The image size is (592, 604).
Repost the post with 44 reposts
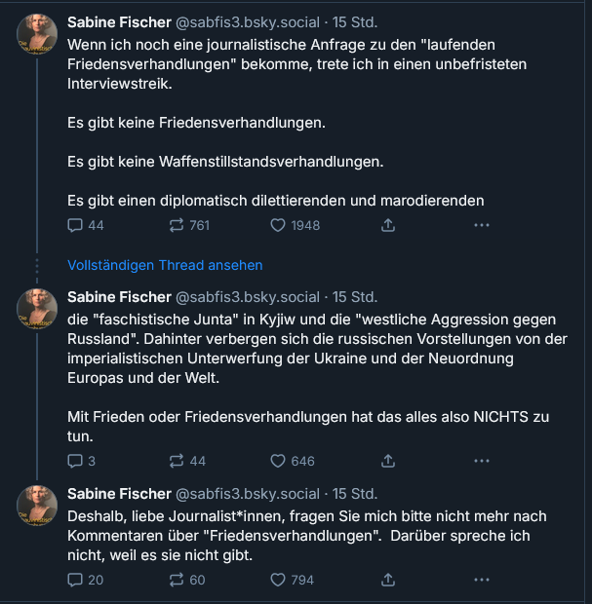[x=178, y=461]
